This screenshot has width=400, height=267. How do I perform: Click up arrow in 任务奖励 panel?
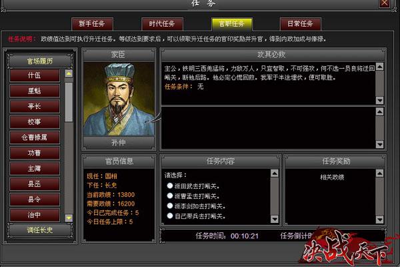(379, 174)
